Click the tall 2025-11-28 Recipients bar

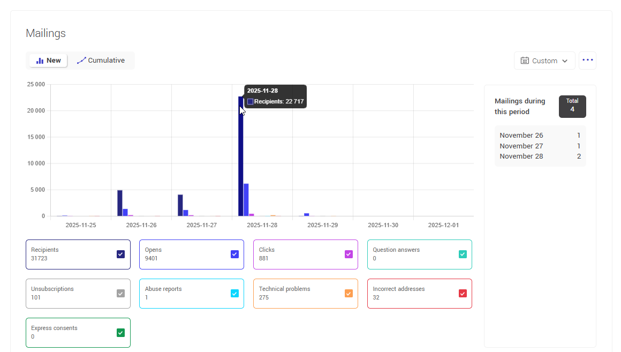pos(241,161)
